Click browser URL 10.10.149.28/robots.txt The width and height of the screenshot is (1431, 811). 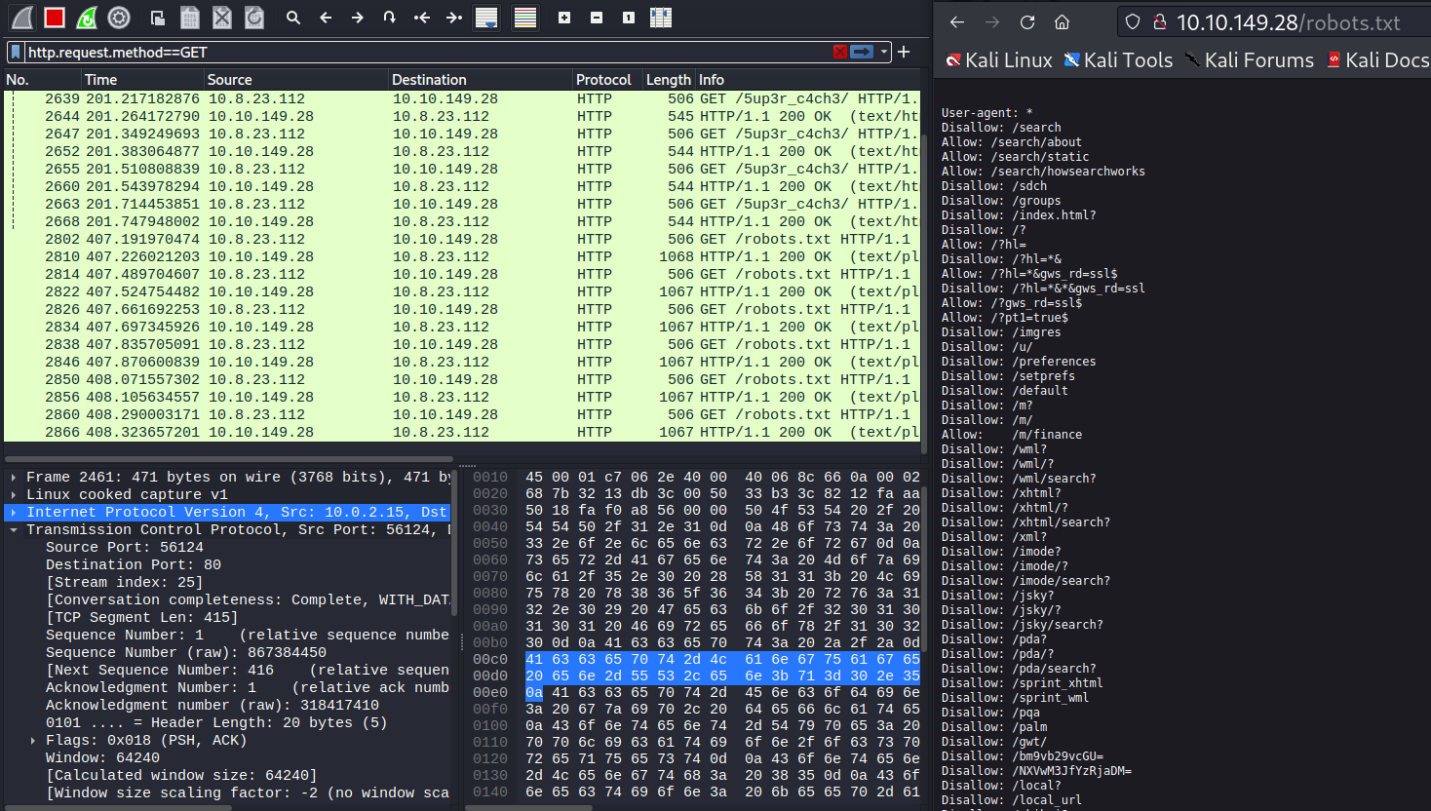pyautogui.click(x=1289, y=22)
